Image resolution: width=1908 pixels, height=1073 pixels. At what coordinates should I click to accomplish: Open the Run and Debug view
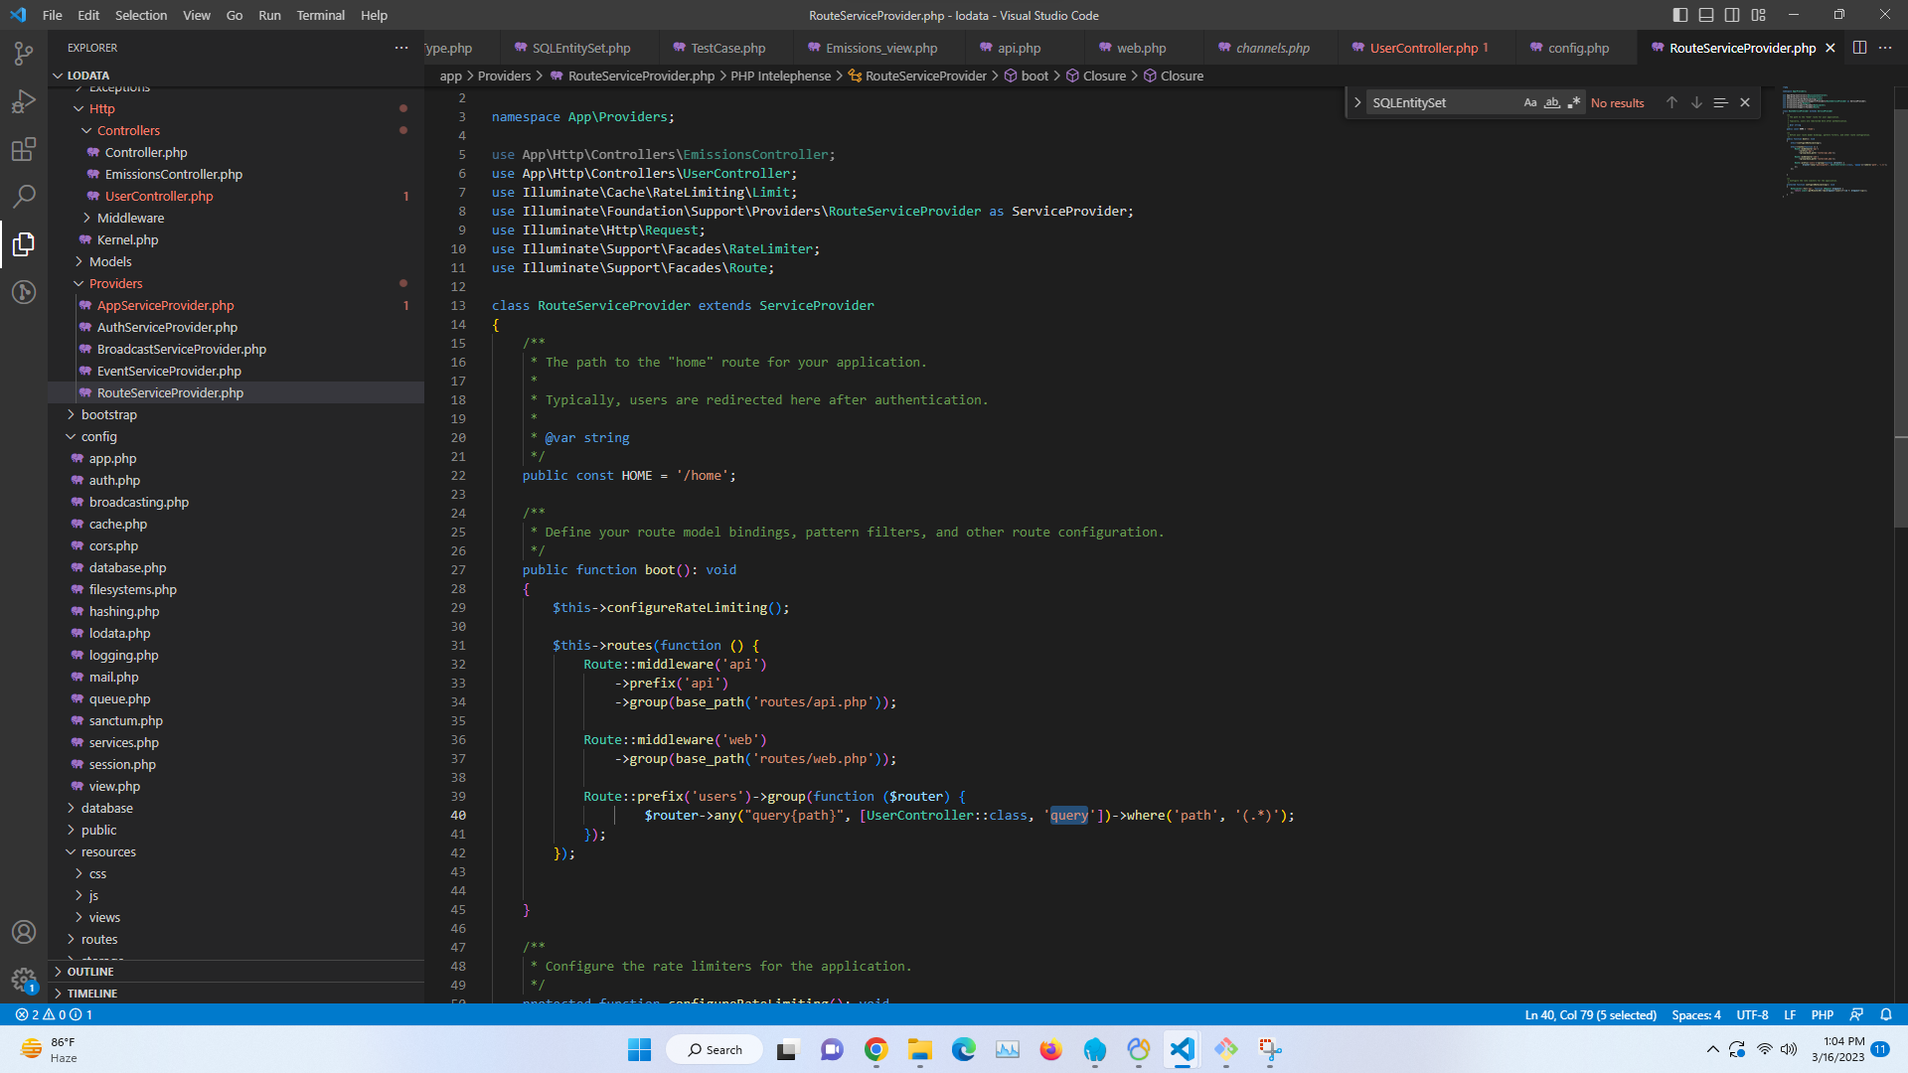point(24,101)
